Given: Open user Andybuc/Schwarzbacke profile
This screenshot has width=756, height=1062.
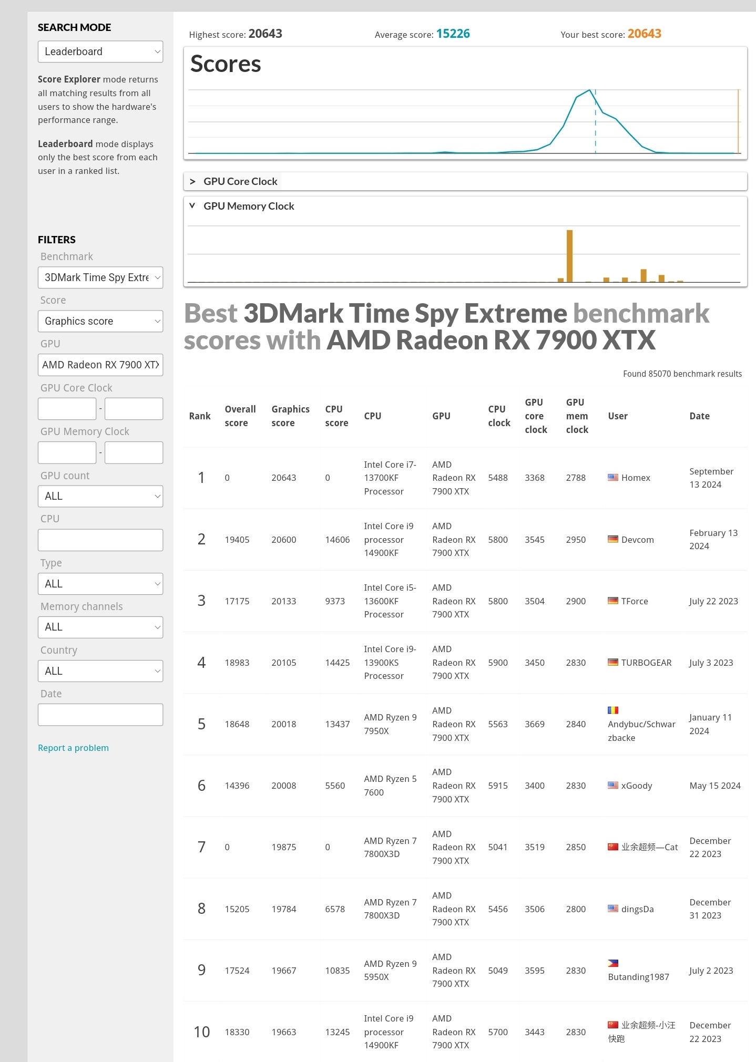Looking at the screenshot, I should point(641,731).
